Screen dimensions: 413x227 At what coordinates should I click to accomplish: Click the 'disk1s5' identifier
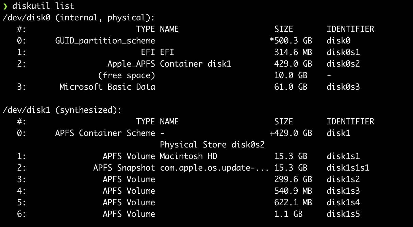[x=343, y=214]
